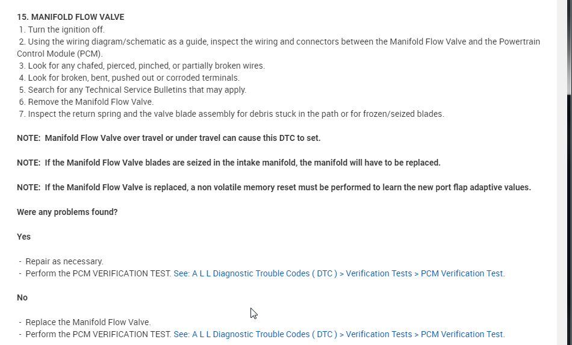Click the note about non volatile memory reset
The image size is (572, 345).
pyautogui.click(x=274, y=187)
